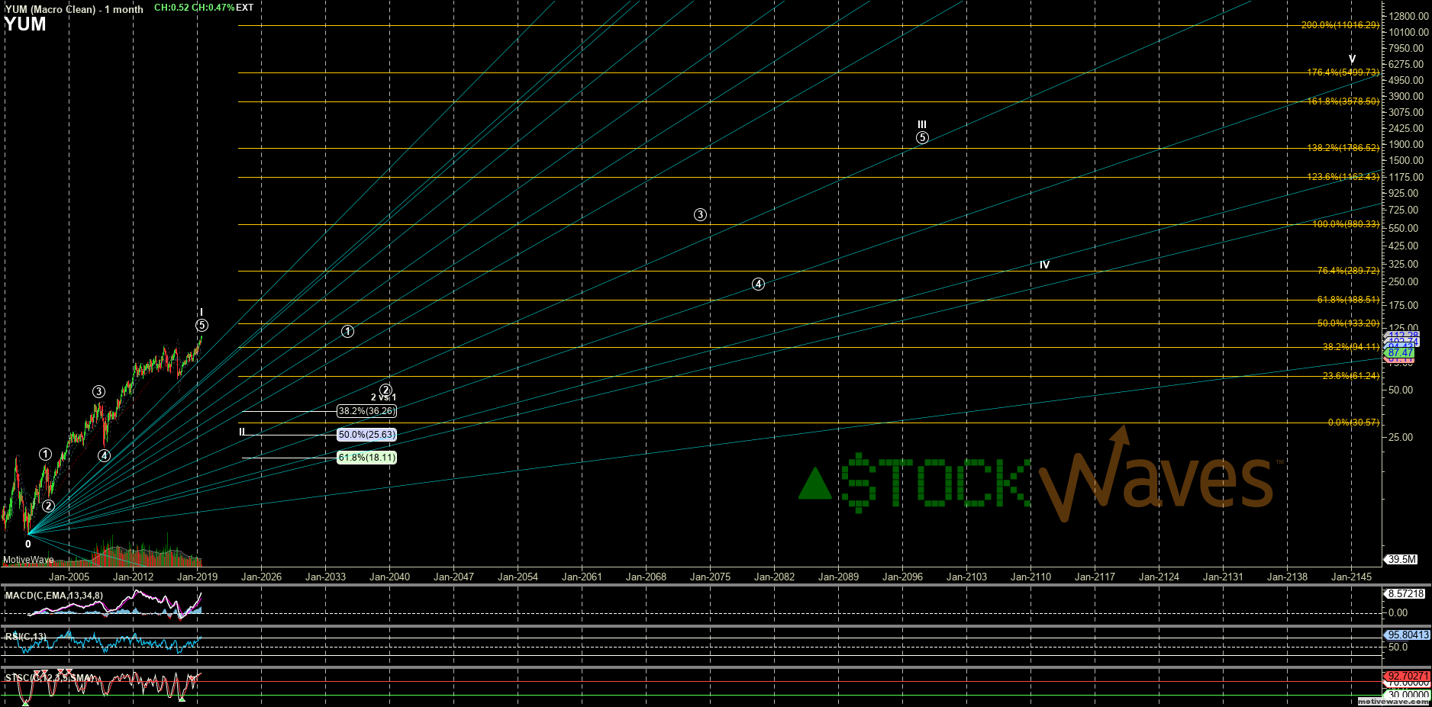Click the MotiveWave label above the time axis

click(x=29, y=560)
